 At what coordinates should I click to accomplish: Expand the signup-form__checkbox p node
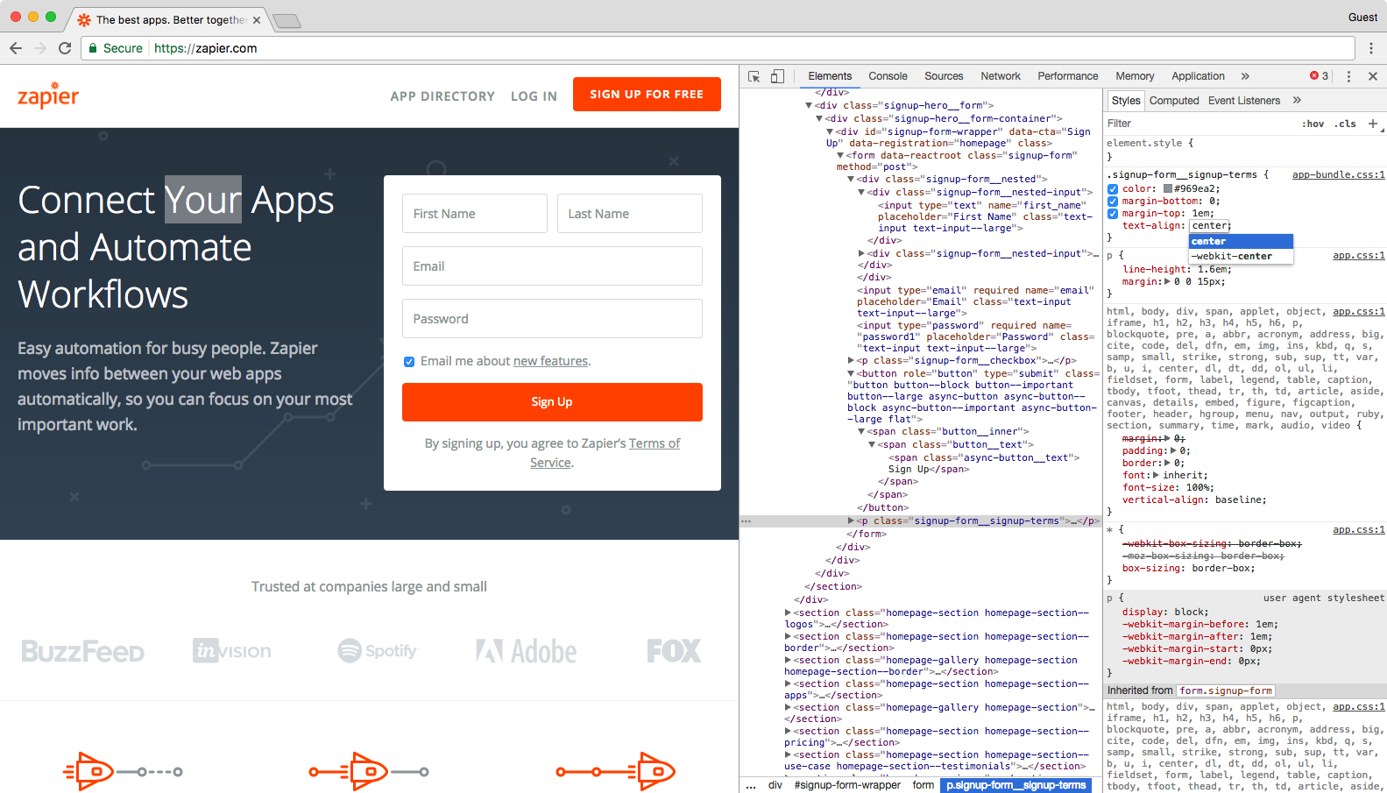[851, 360]
